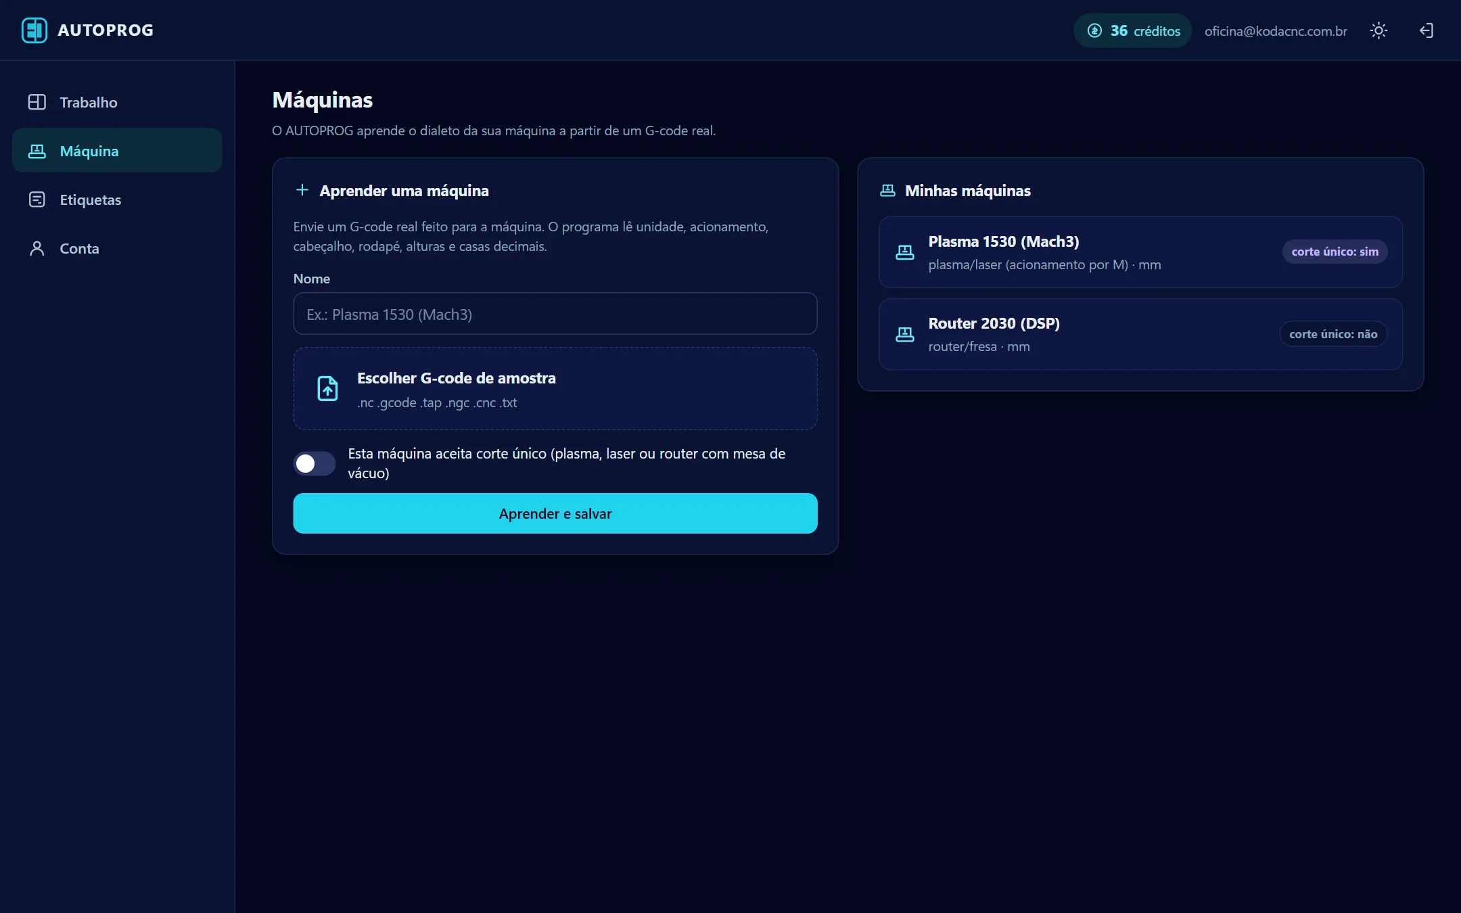Click the Router 2030 machine icon

(x=904, y=334)
